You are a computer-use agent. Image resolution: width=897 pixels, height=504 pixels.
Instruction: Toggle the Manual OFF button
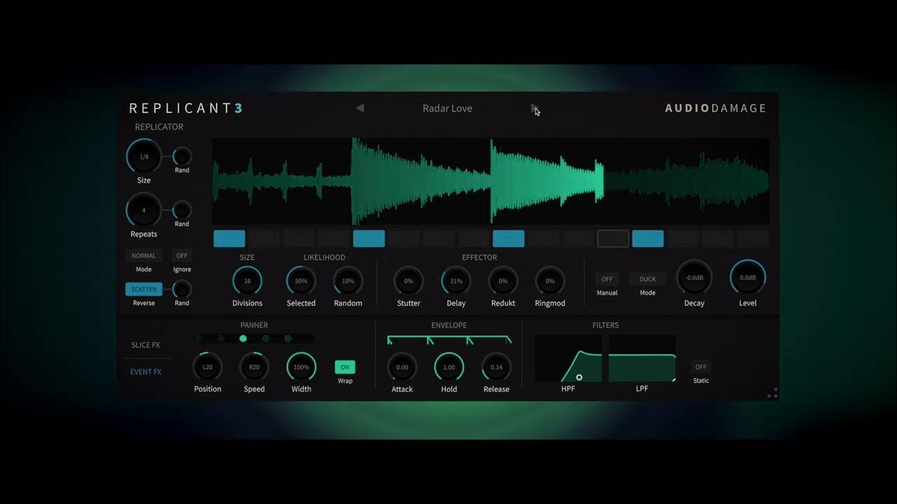[x=607, y=279]
